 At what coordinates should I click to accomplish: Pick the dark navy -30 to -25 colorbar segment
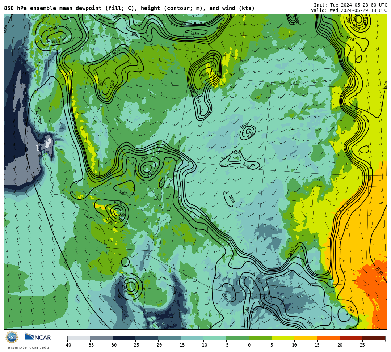124,338
